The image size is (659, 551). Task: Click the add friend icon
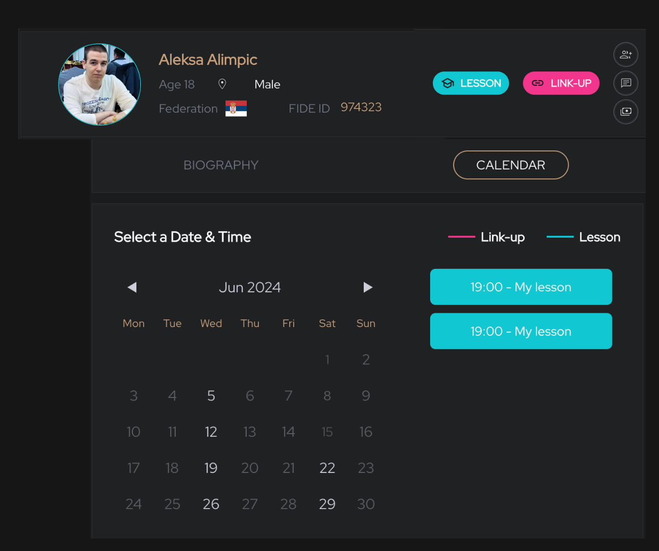(x=626, y=55)
